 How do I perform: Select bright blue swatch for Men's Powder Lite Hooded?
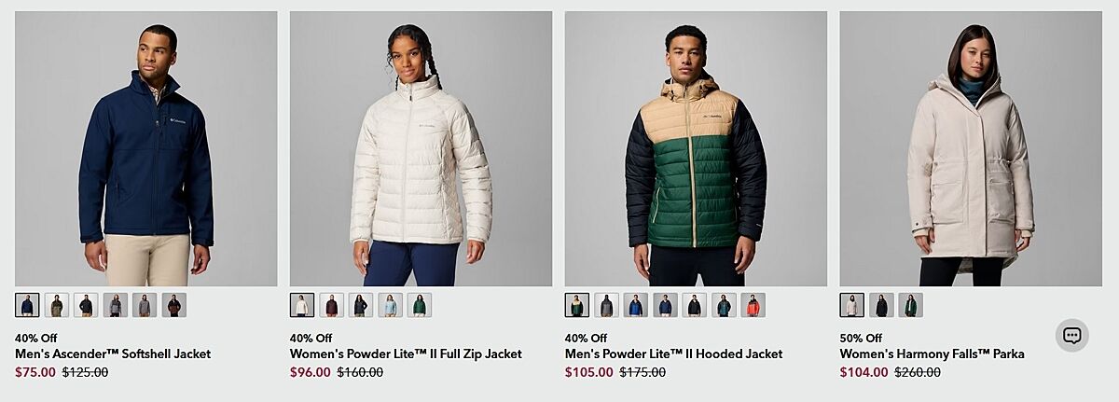[636, 305]
